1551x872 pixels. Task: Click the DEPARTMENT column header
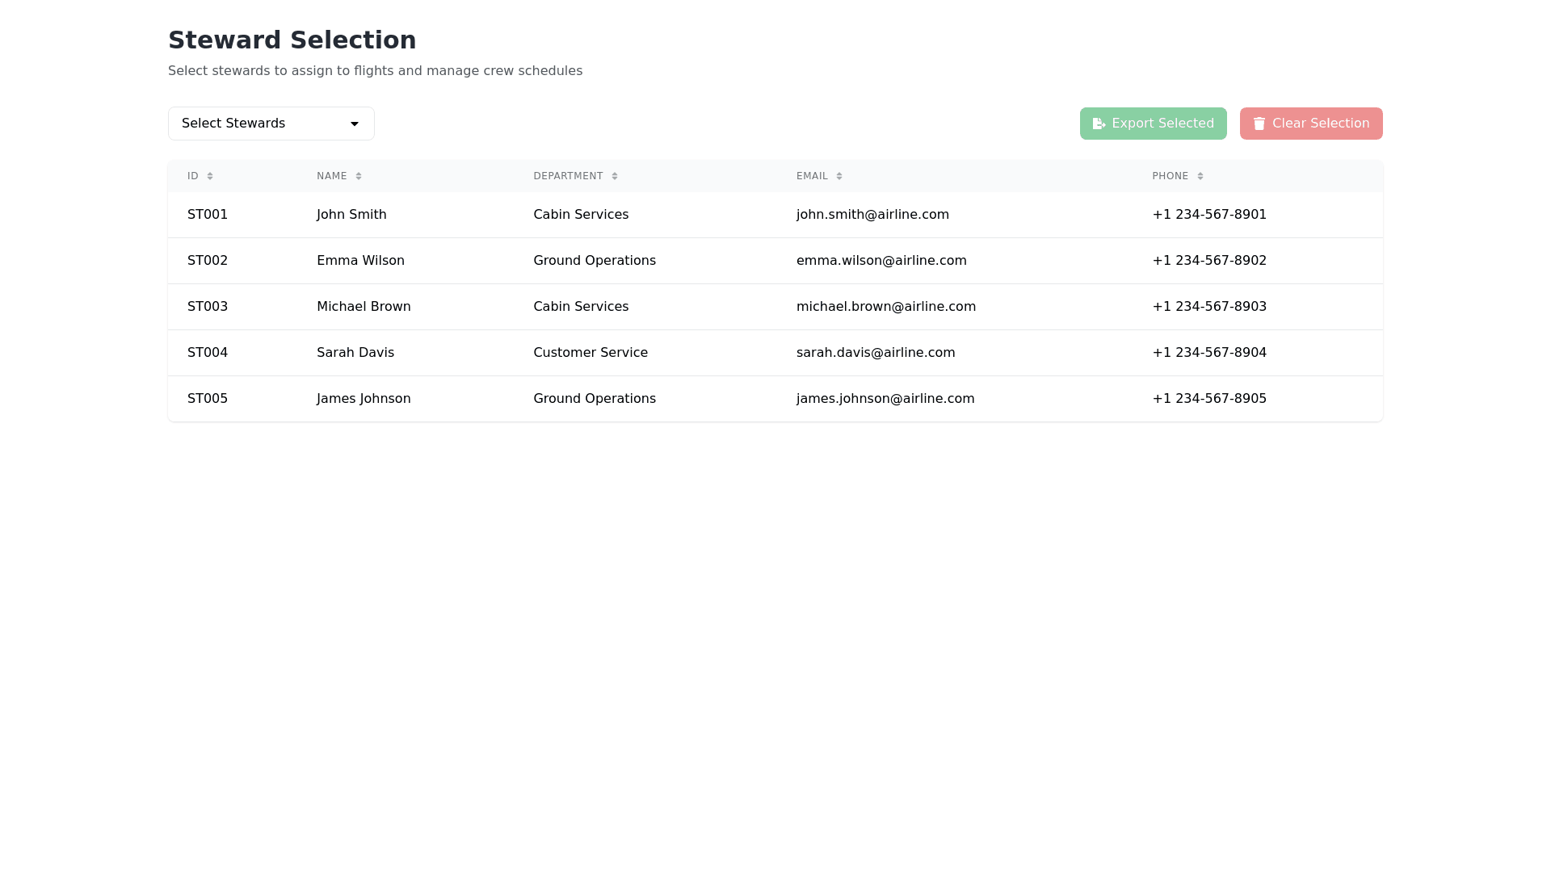tap(568, 176)
